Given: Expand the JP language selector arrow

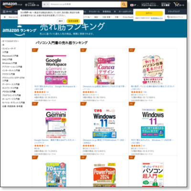Looking at the screenshot, I should tap(138, 5).
